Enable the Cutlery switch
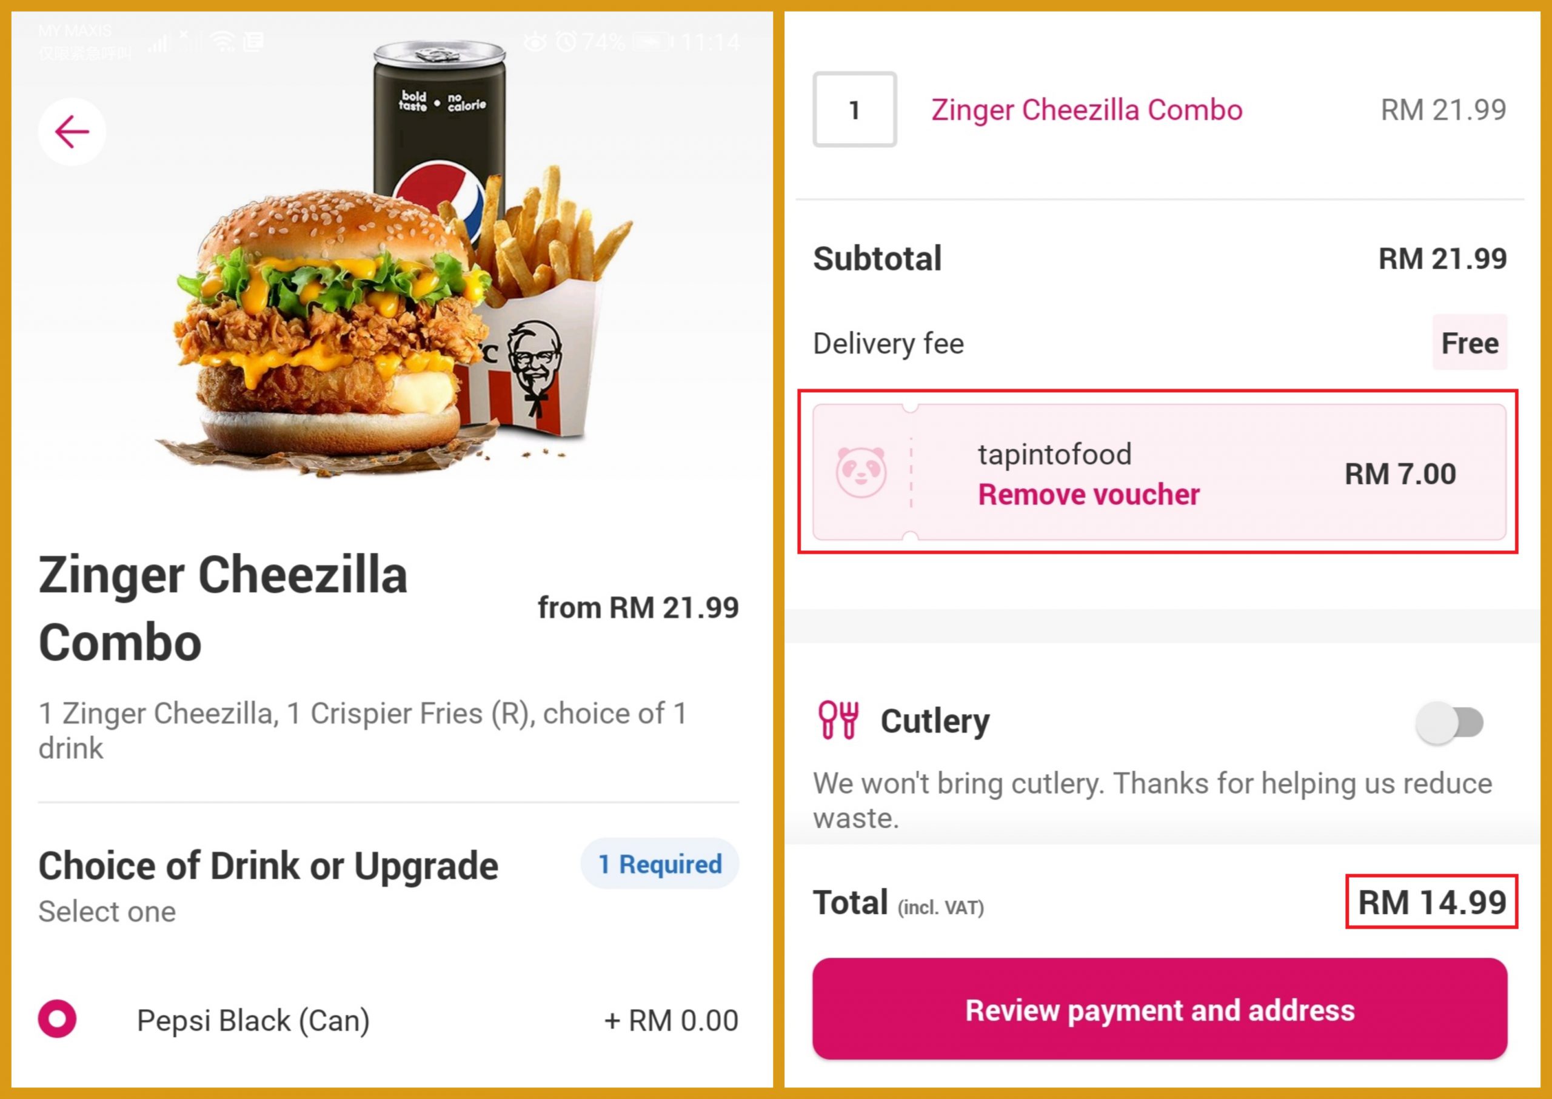1552x1099 pixels. click(1449, 722)
